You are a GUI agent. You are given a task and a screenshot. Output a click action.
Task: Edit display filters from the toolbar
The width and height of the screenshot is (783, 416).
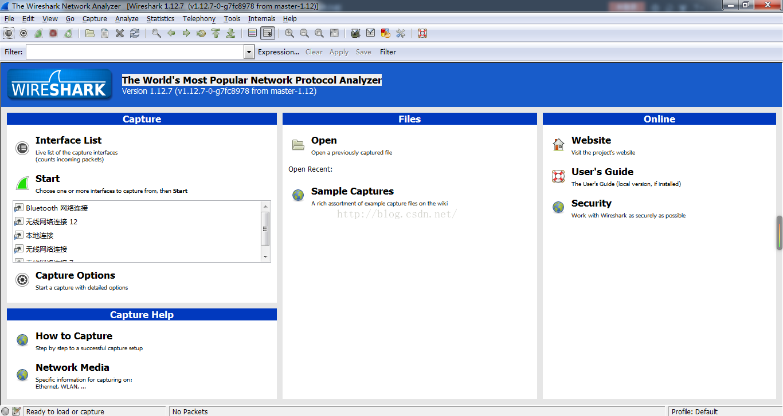pos(371,33)
